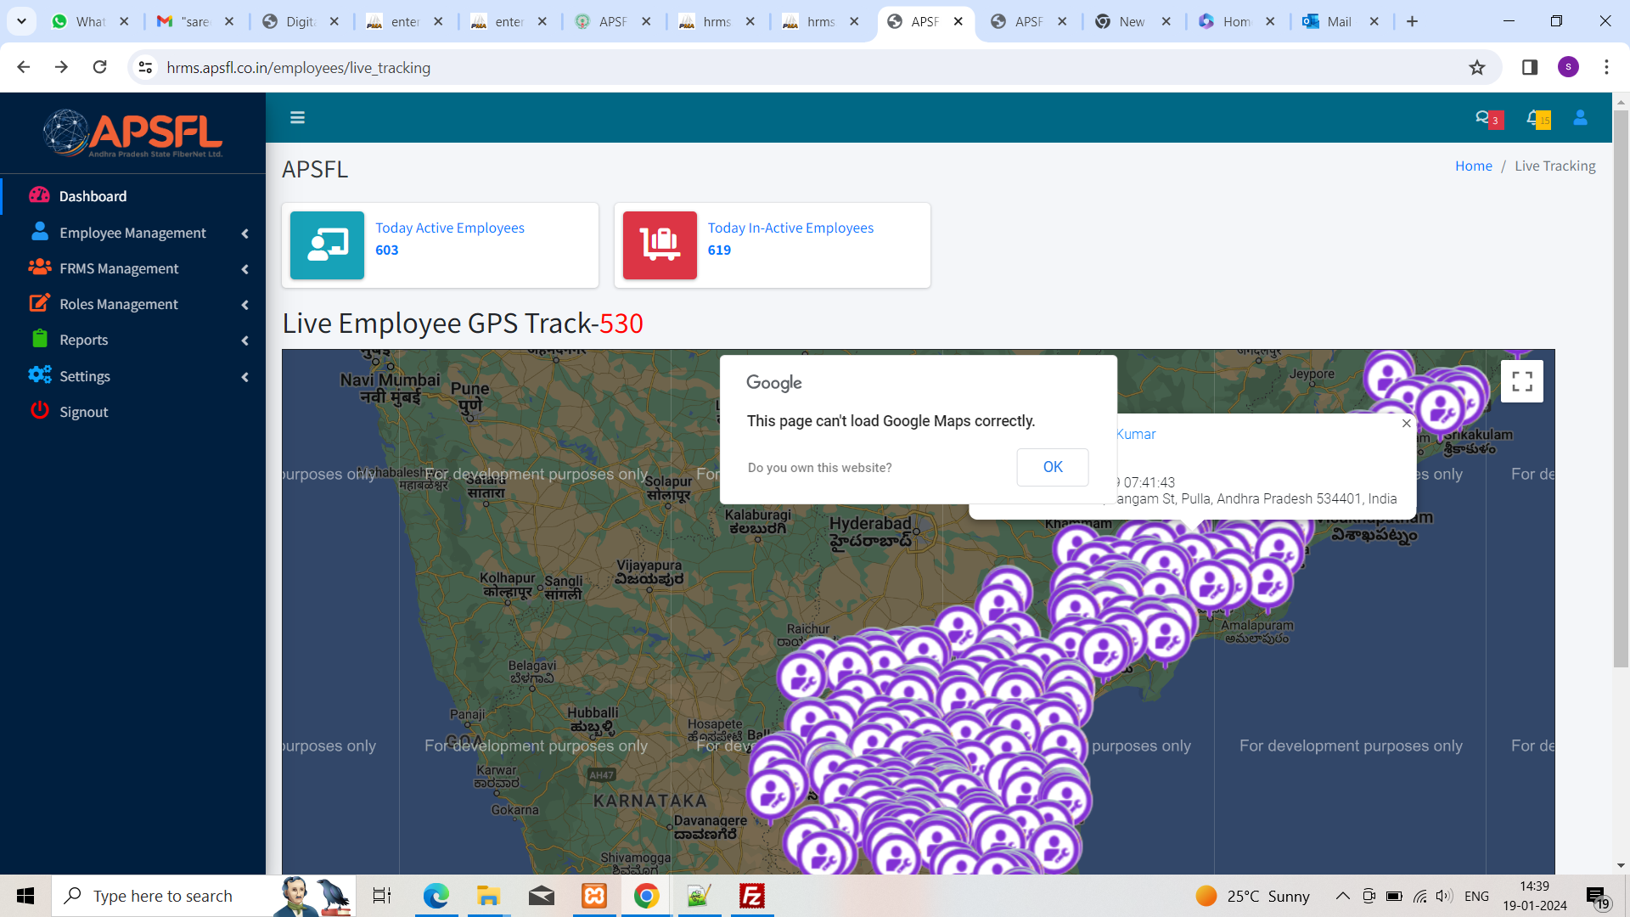Click the APSFL logo
This screenshot has width=1630, height=917.
pos(133,133)
